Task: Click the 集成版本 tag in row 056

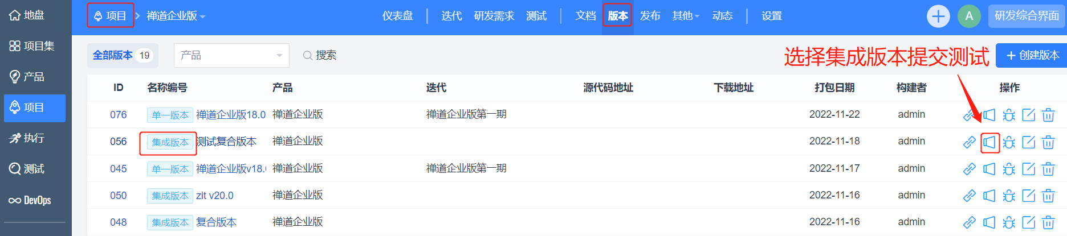Action: click(x=170, y=142)
